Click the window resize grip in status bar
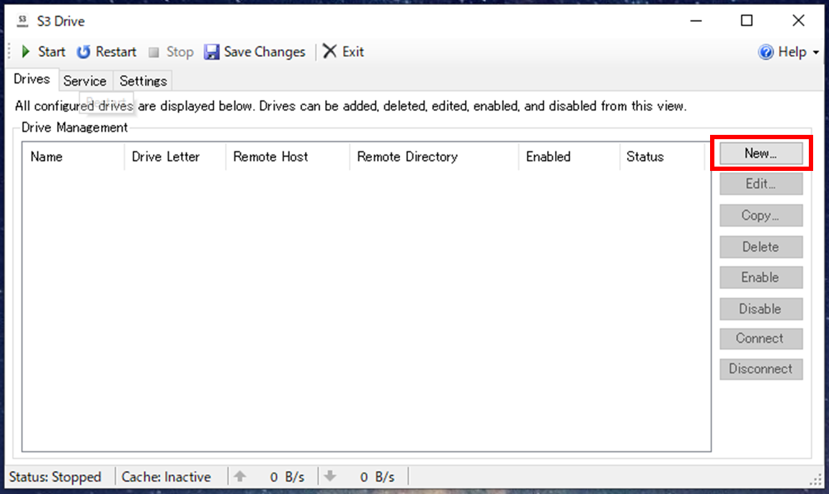The height and width of the screenshot is (494, 829). point(816,479)
